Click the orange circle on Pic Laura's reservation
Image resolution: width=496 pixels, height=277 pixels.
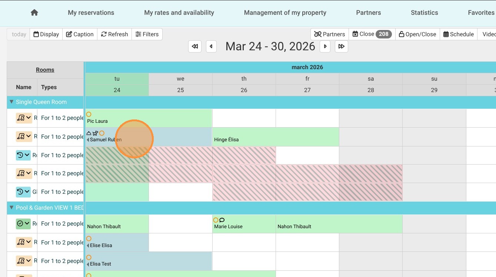[89, 114]
